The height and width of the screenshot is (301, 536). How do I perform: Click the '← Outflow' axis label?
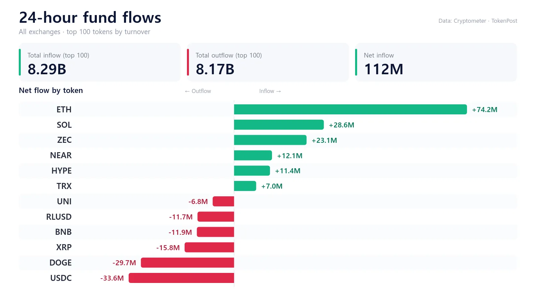click(198, 91)
